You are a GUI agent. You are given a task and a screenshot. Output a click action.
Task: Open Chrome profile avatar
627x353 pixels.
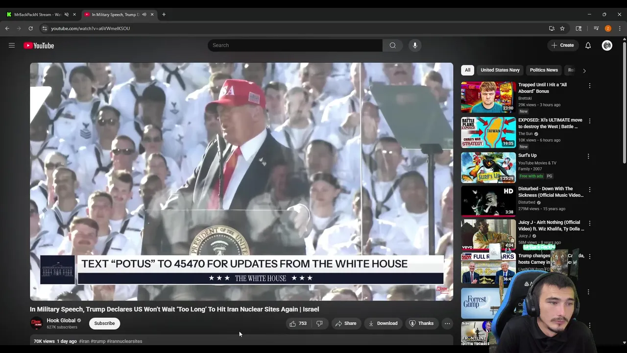[608, 28]
